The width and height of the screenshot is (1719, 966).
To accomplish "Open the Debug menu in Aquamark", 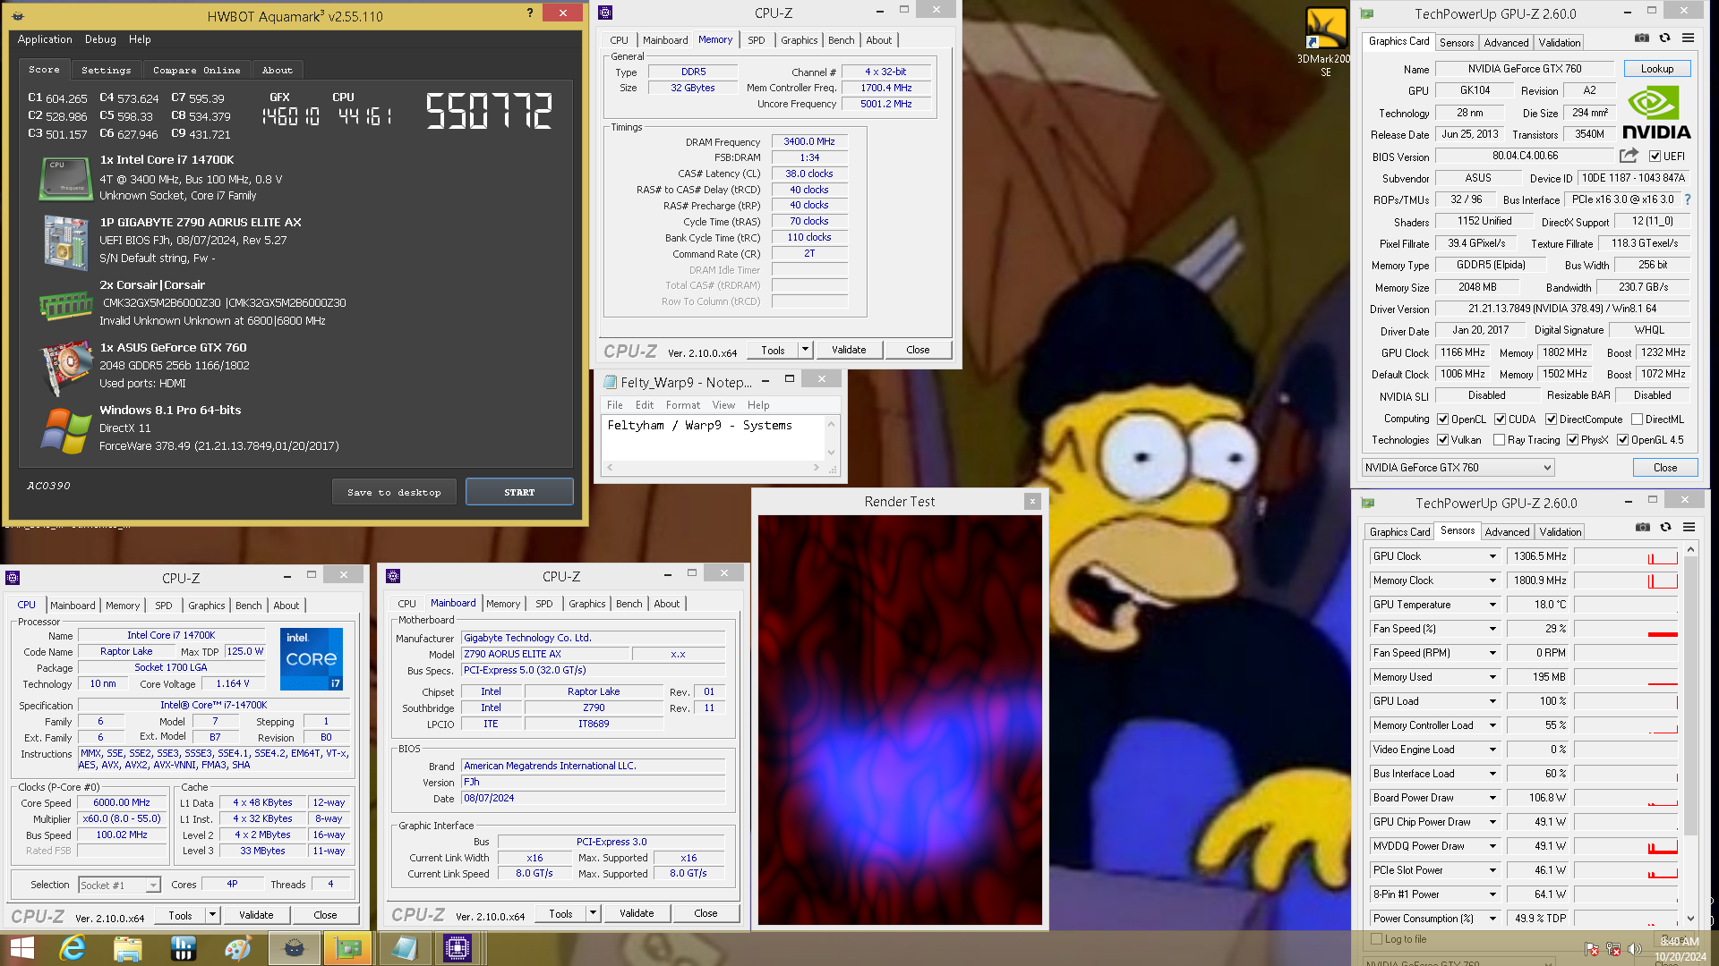I will click(x=100, y=39).
